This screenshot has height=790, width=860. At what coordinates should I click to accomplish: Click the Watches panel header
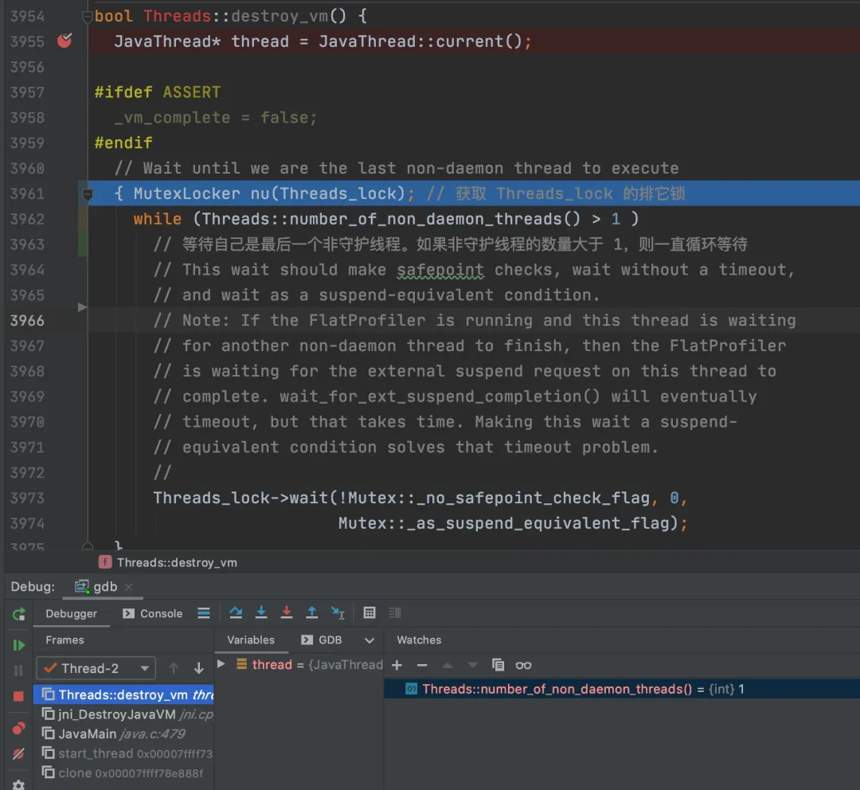[419, 639]
